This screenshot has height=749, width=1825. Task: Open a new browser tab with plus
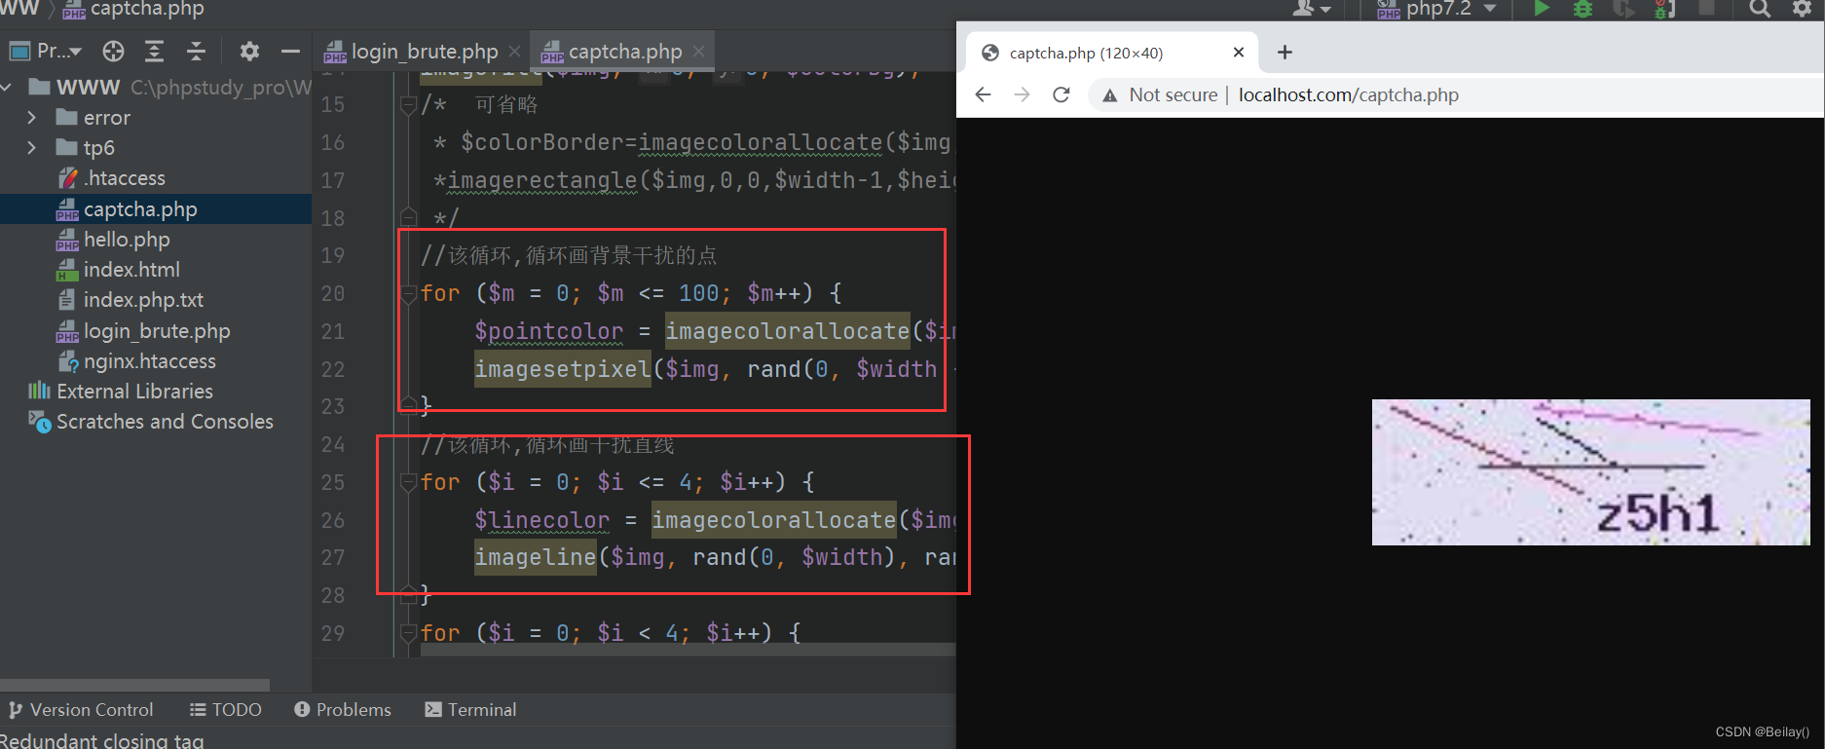1285,53
